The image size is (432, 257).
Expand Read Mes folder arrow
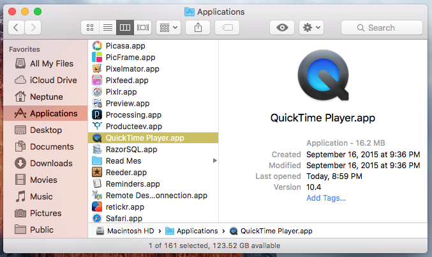215,160
